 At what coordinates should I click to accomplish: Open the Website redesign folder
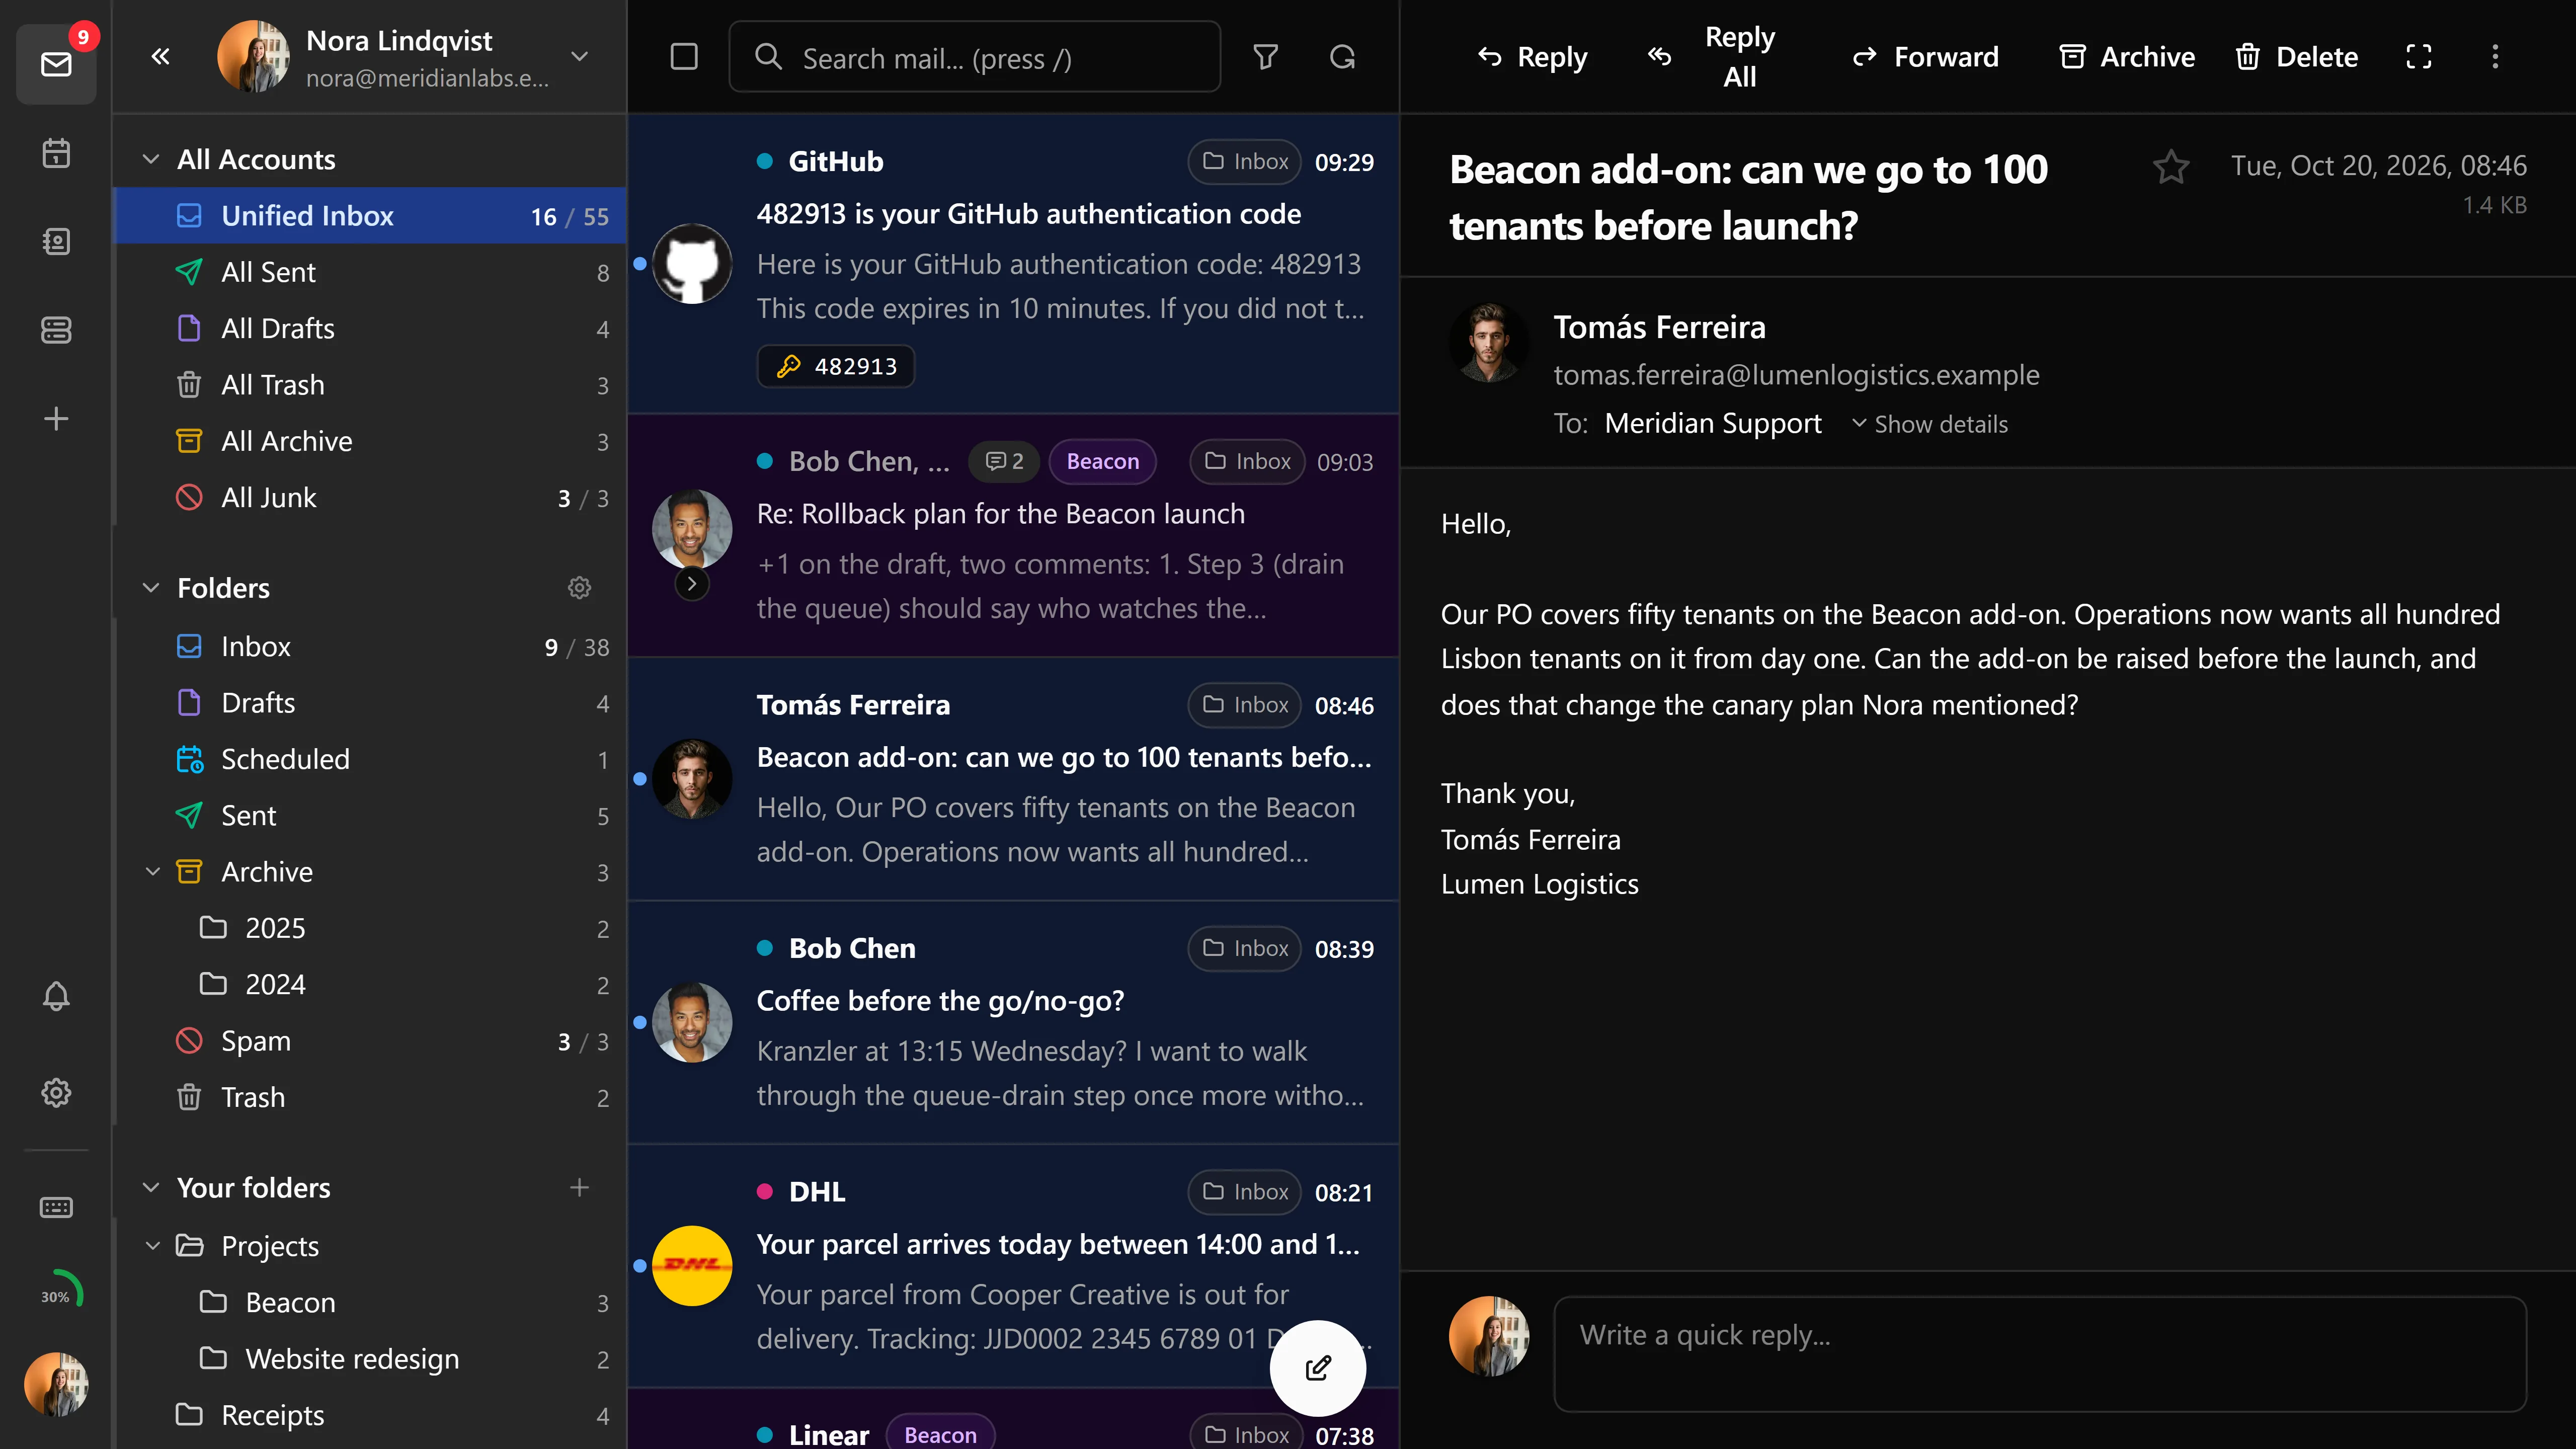pyautogui.click(x=370, y=1359)
